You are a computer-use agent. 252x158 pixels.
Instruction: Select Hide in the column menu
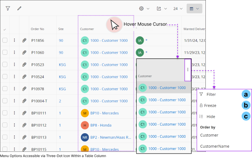tap(211, 117)
